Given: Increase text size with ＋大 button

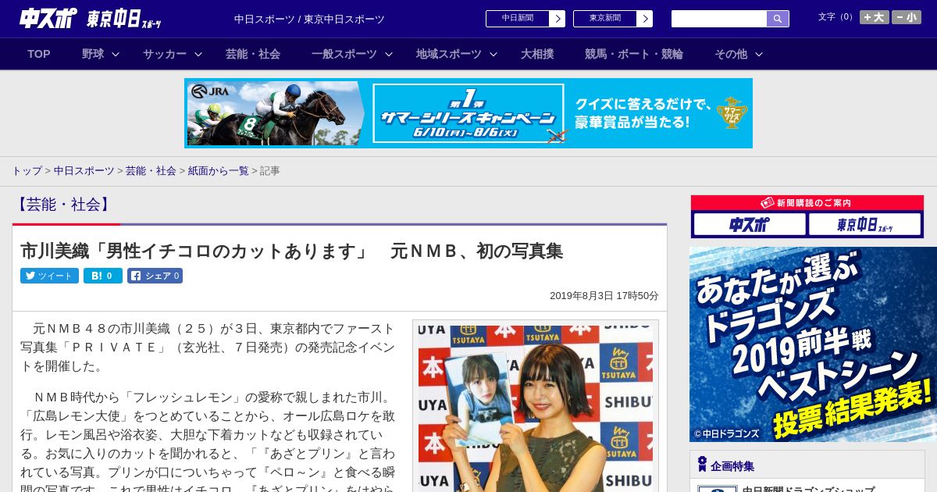Looking at the screenshot, I should [875, 17].
